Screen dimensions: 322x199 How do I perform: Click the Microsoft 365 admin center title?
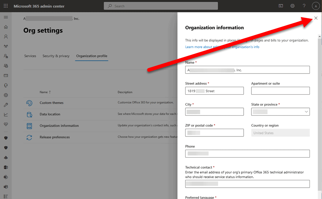[39, 6]
